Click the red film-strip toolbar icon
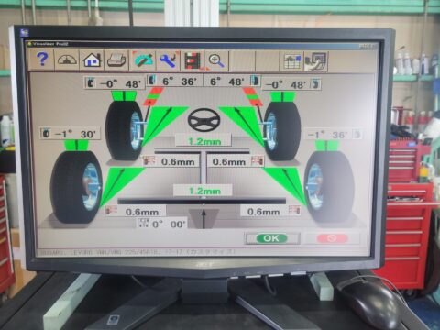 [192, 60]
